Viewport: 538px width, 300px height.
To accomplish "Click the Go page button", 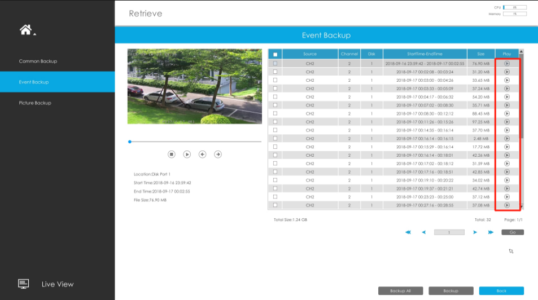I will click(513, 232).
